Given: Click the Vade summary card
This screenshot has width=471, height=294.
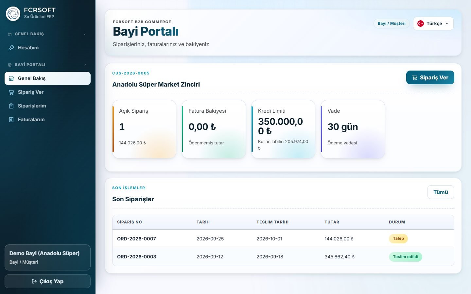Looking at the screenshot, I should click(353, 129).
